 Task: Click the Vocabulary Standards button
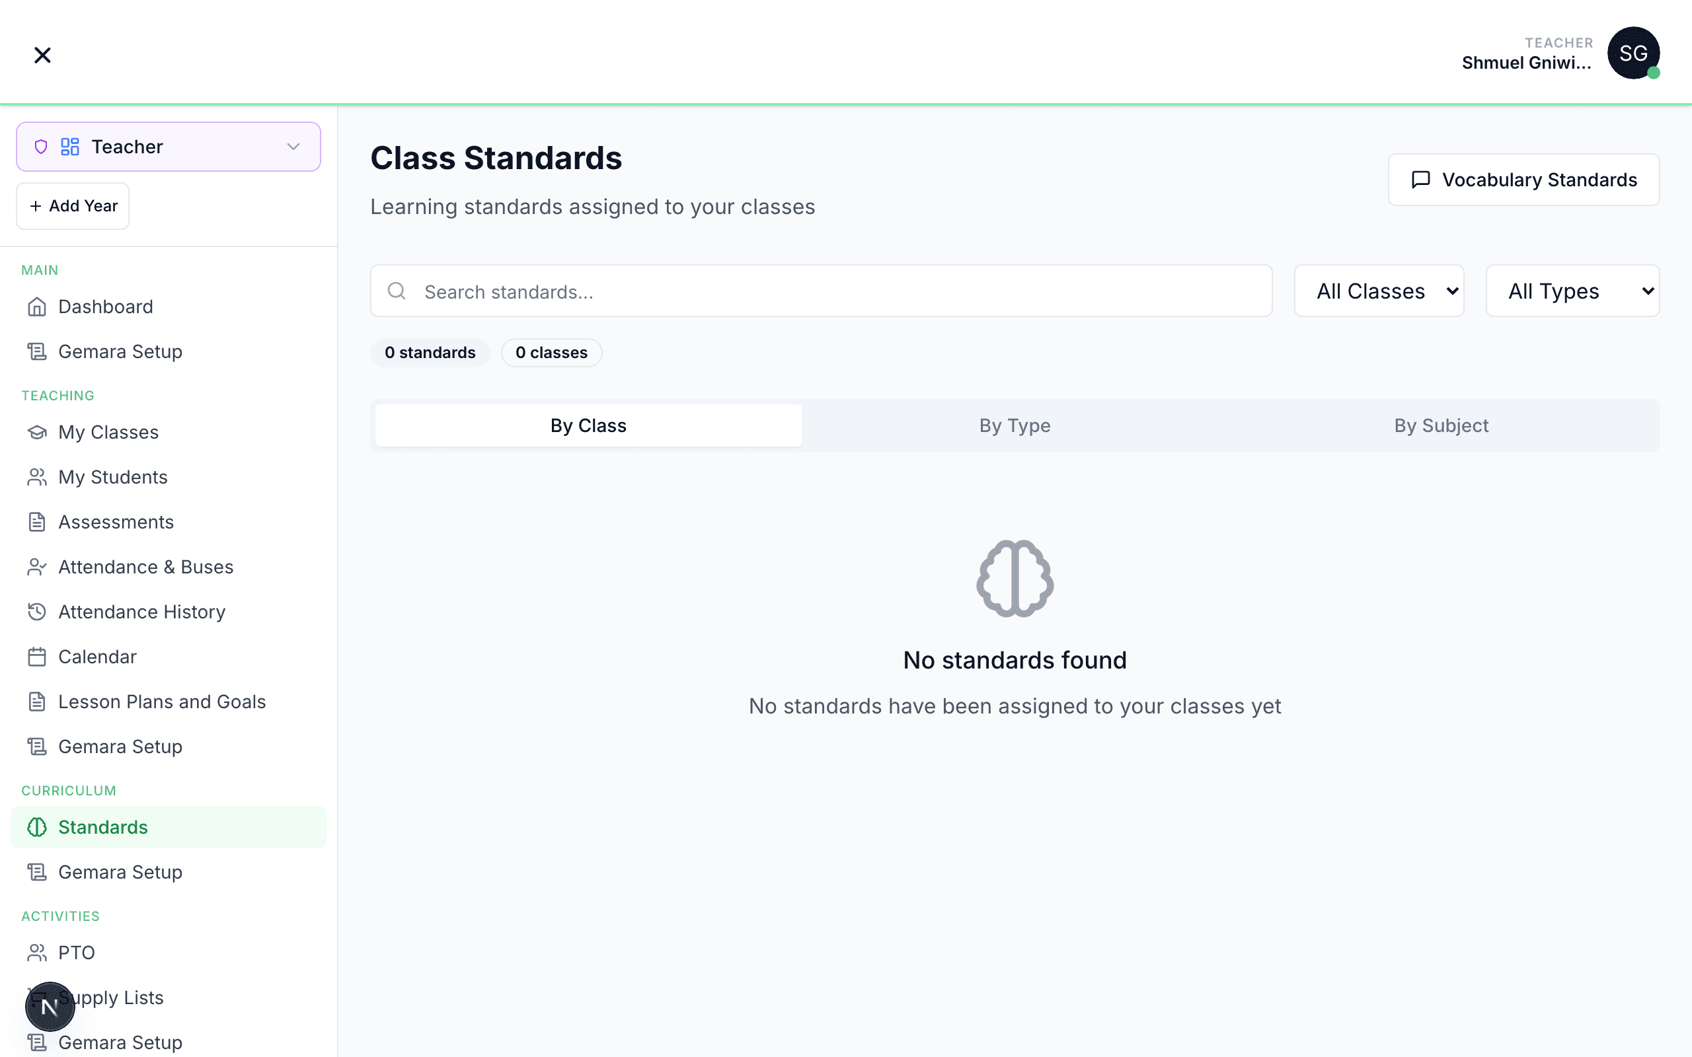point(1523,180)
